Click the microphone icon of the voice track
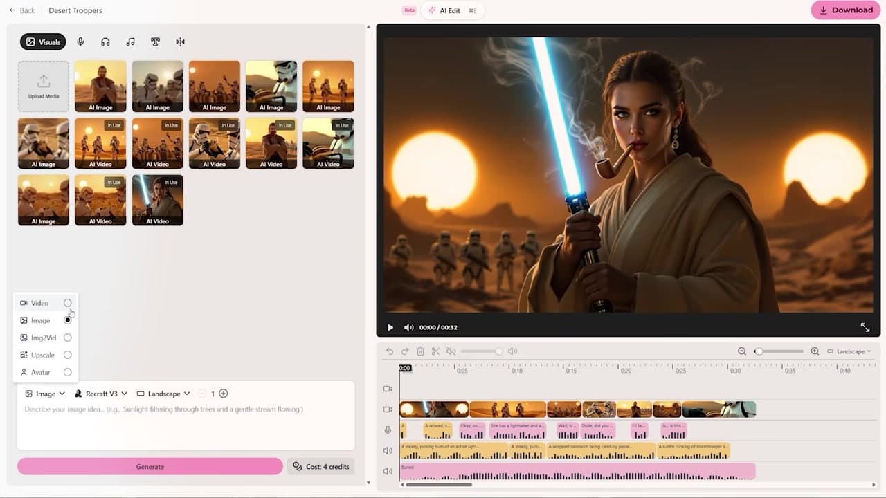This screenshot has height=498, width=886. click(x=388, y=430)
